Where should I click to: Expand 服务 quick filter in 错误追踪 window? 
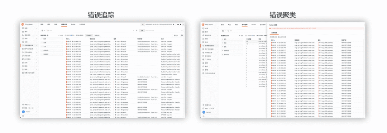pos(52,39)
